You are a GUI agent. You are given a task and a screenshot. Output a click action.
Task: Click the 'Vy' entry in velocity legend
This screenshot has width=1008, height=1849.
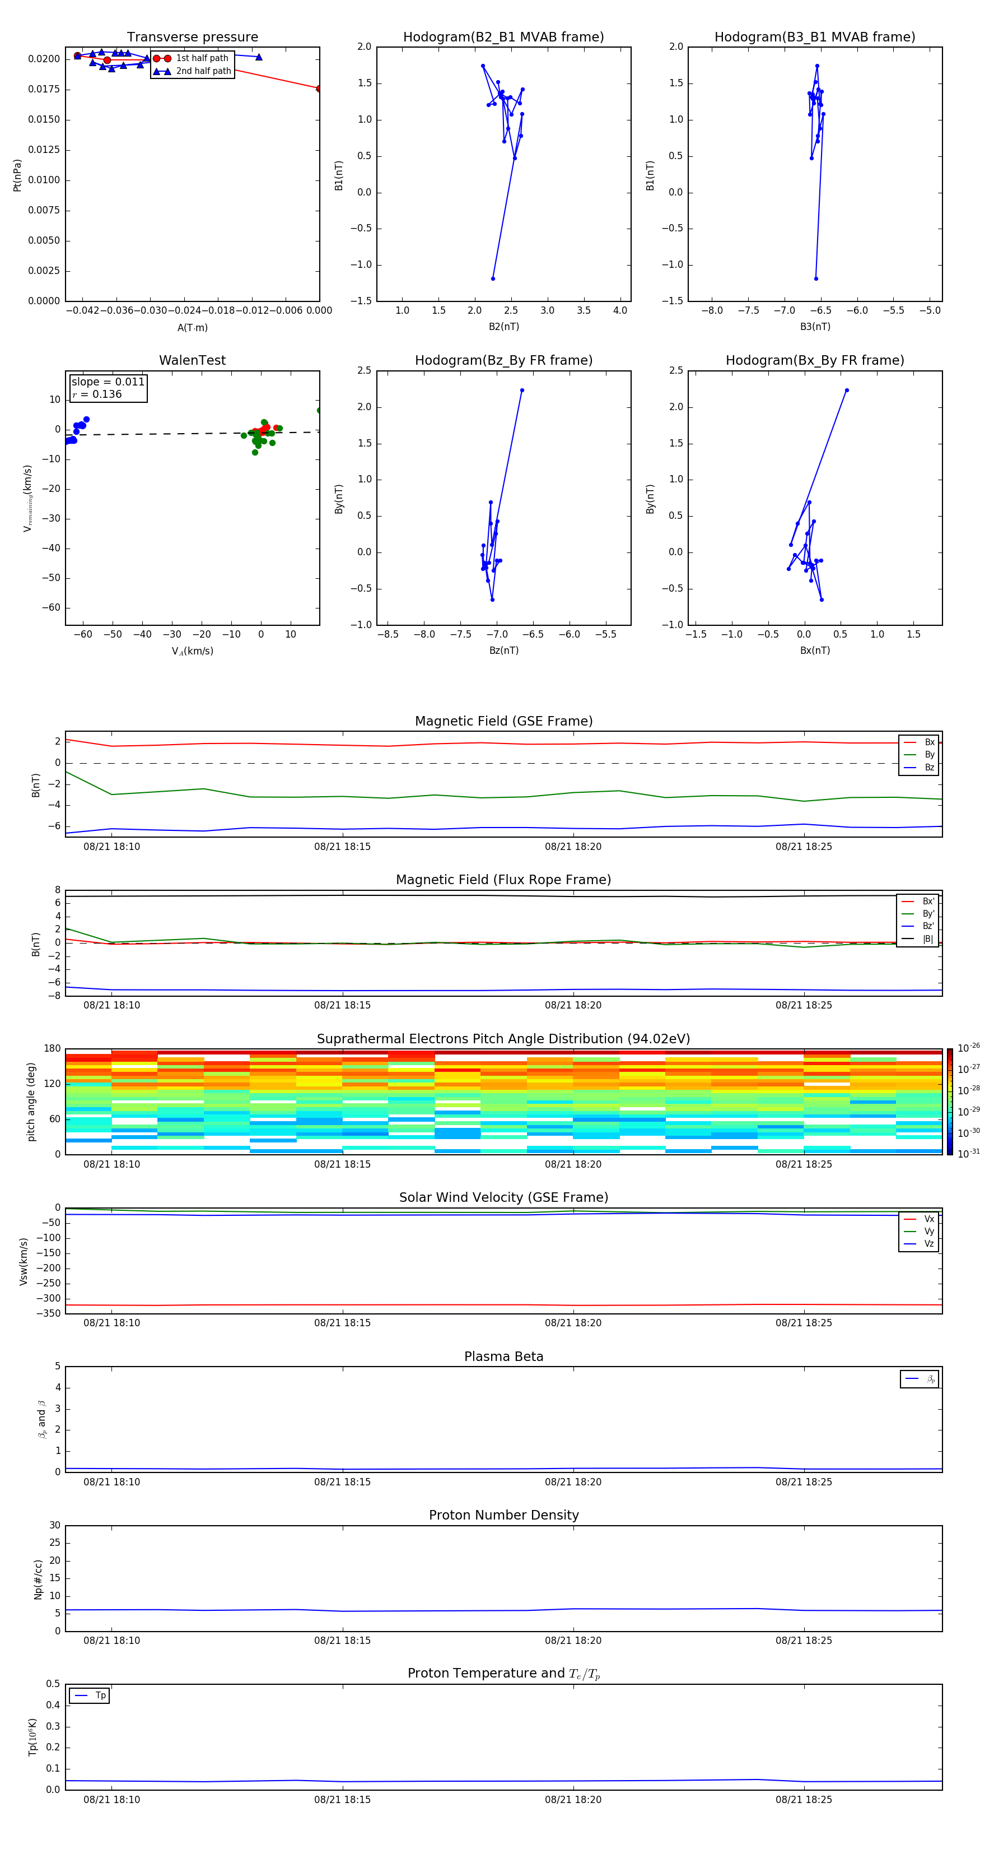click(x=919, y=1231)
